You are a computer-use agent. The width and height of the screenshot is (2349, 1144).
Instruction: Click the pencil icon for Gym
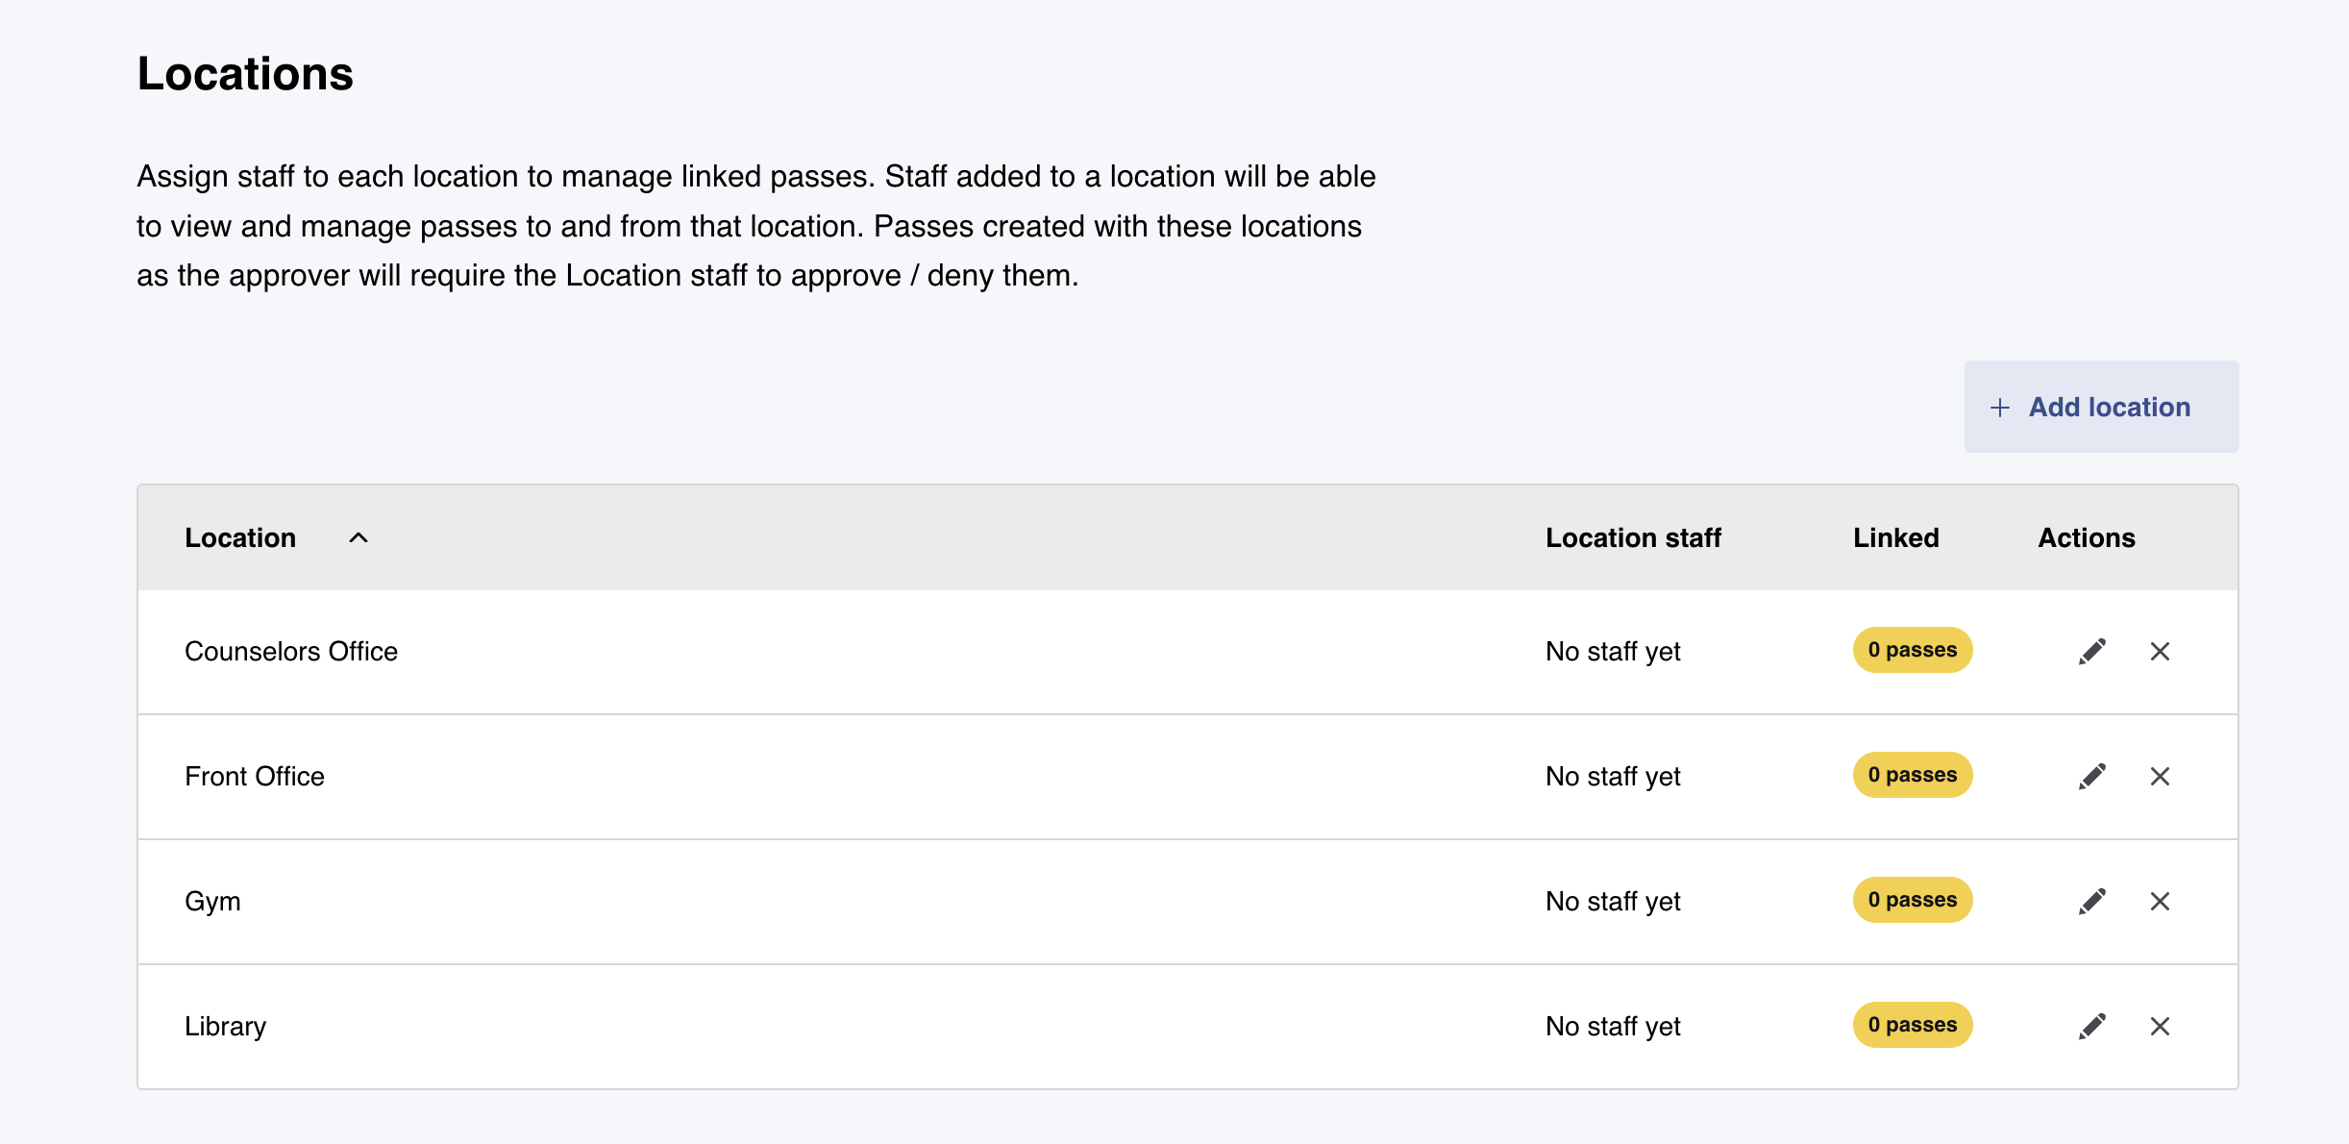tap(2092, 901)
